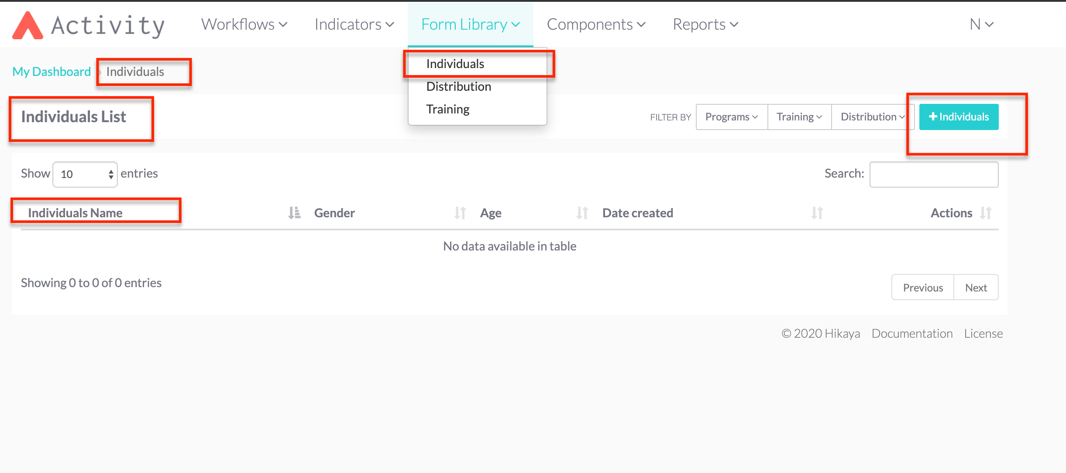Open the N user account menu

point(981,24)
